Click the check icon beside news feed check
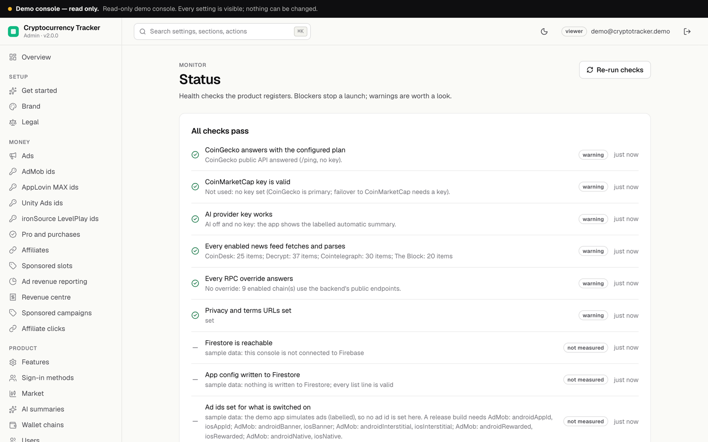This screenshot has width=708, height=442. pos(195,251)
